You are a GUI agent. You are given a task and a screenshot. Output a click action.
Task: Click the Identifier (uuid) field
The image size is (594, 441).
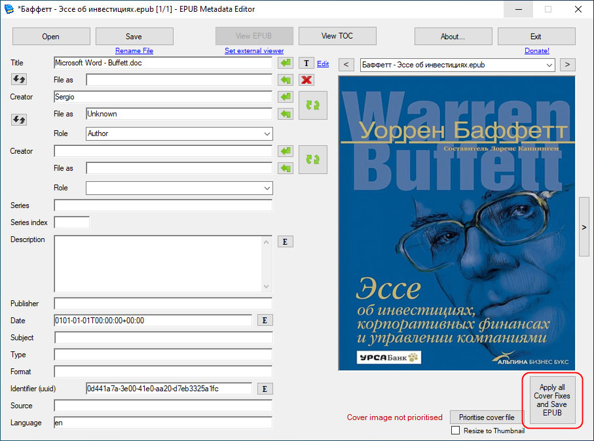[169, 389]
